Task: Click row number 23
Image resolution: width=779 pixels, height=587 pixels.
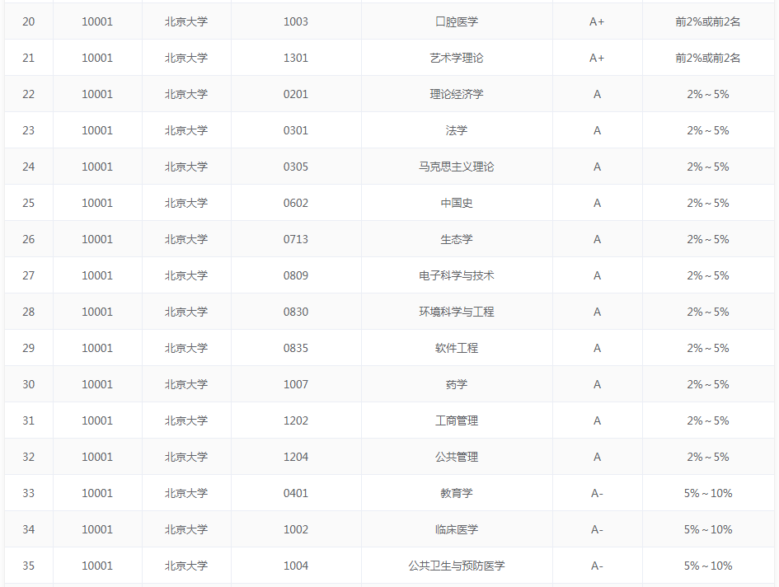Action: 28,131
